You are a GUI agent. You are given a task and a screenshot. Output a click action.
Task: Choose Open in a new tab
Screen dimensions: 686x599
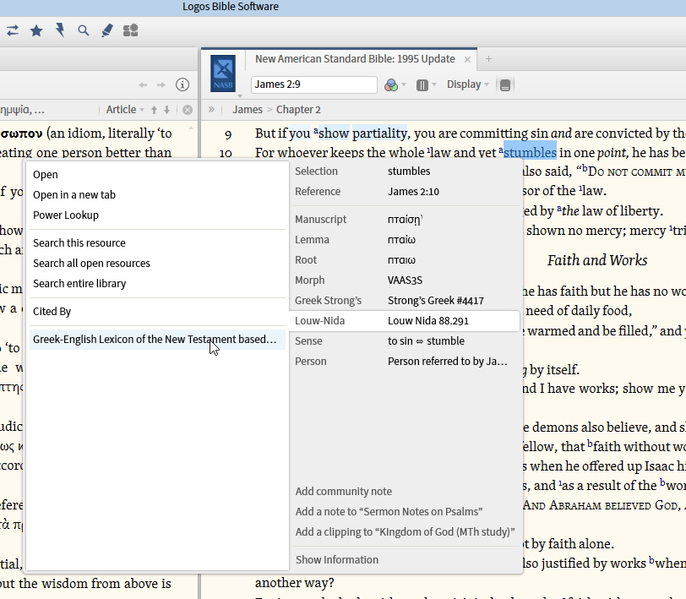point(157,194)
